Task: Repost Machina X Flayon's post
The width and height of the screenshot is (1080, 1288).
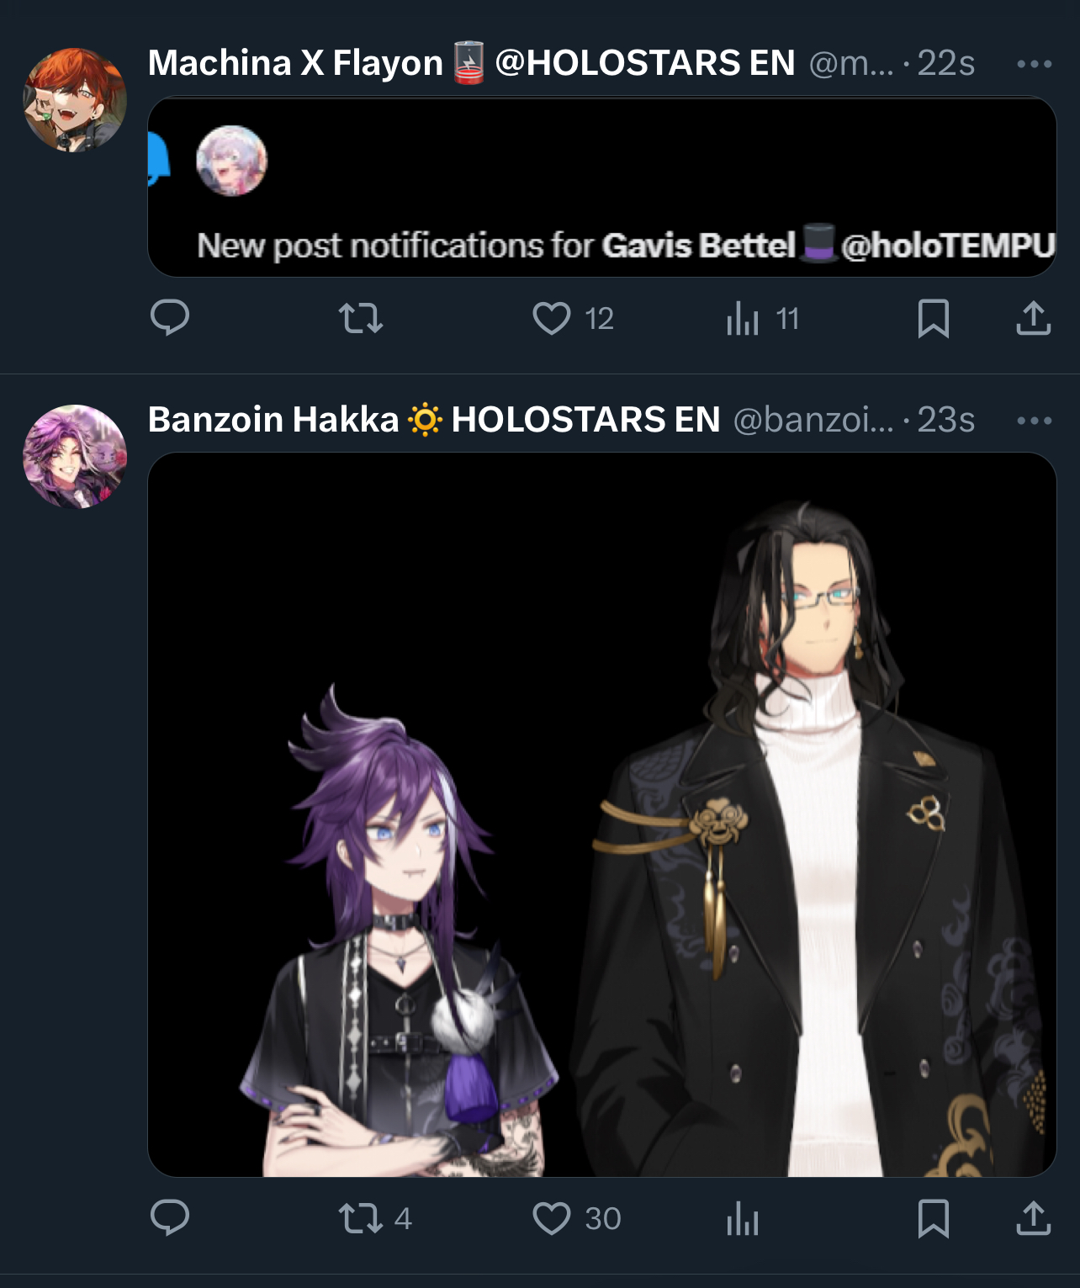Action: 361,319
